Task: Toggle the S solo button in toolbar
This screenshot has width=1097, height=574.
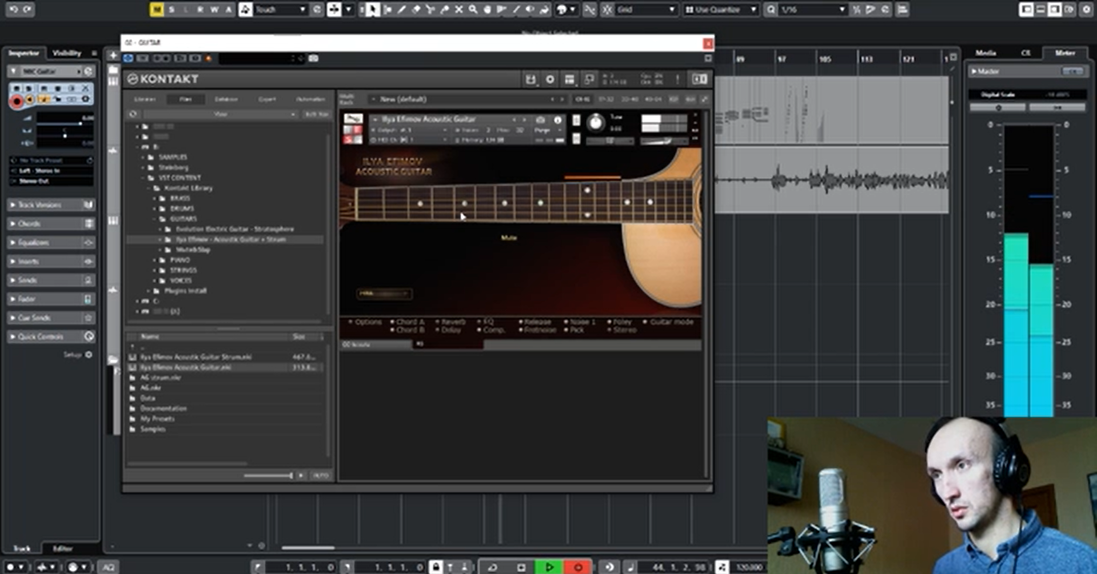Action: pos(171,10)
